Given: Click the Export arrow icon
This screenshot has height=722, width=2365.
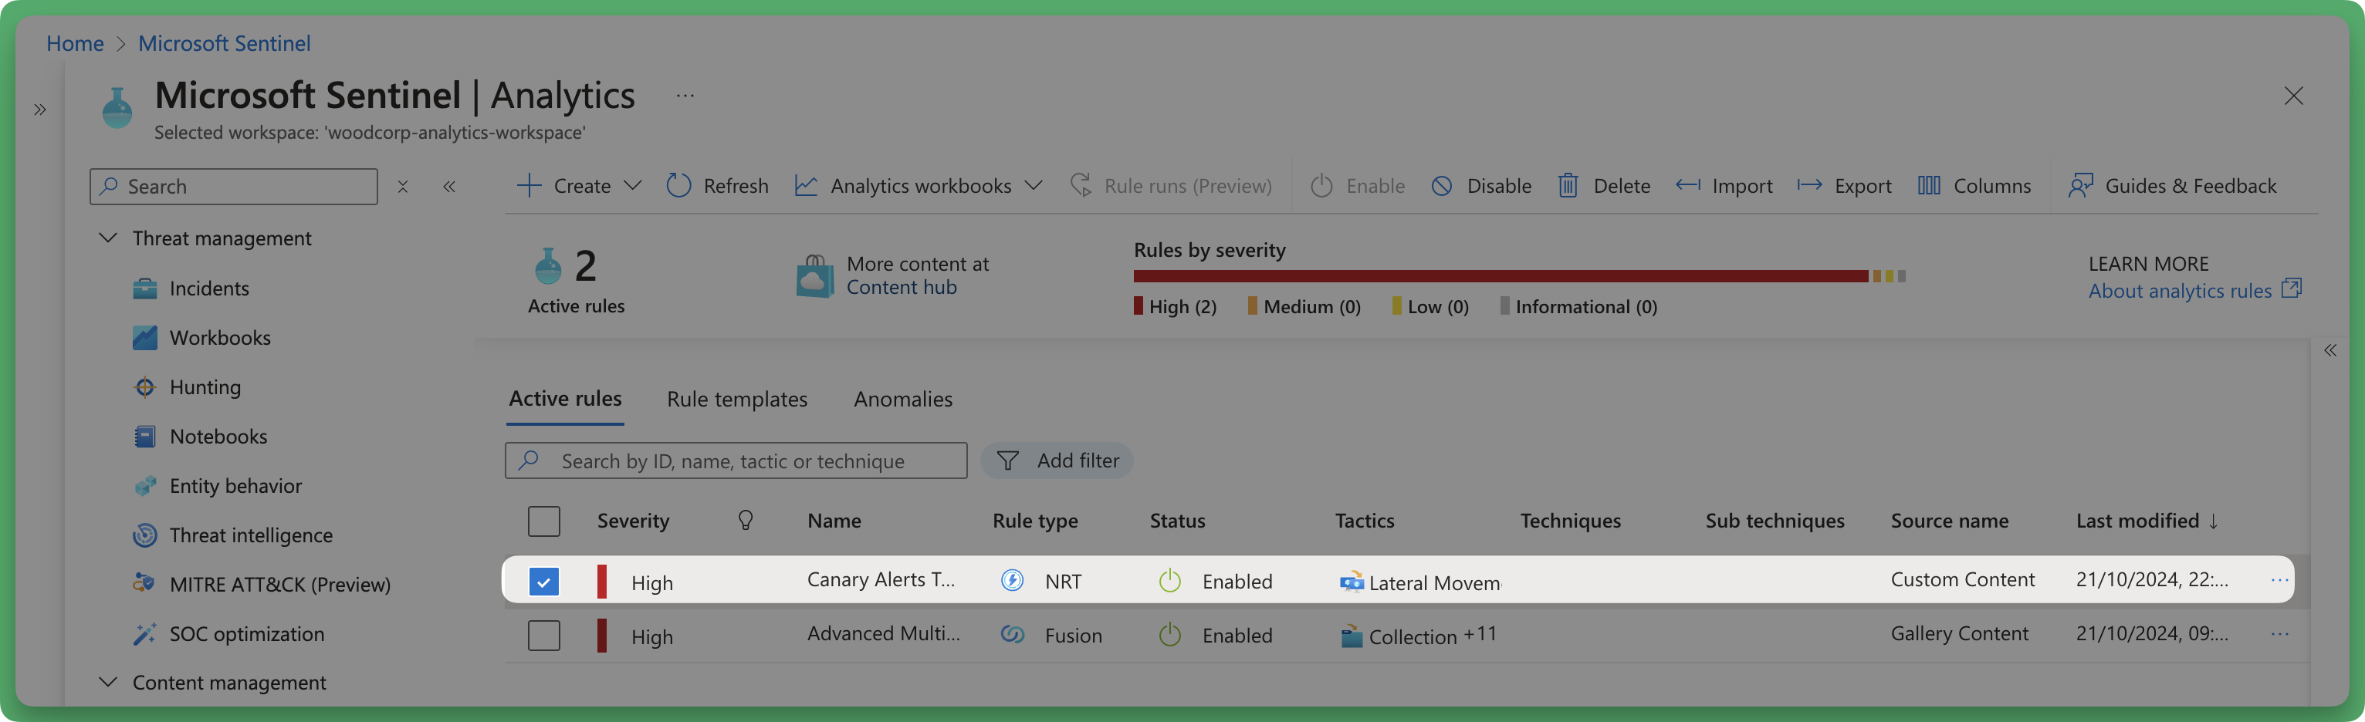Looking at the screenshot, I should [x=1809, y=185].
